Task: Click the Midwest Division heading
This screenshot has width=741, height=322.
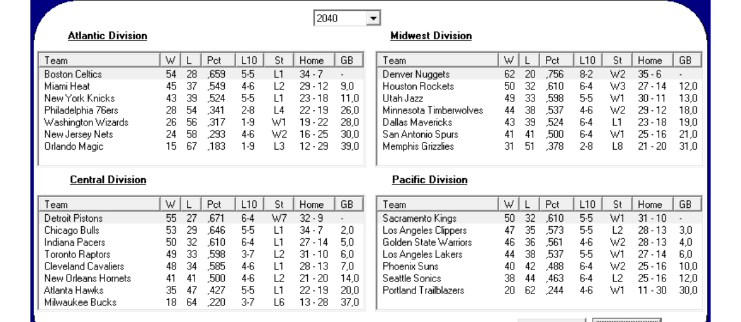Action: tap(431, 36)
